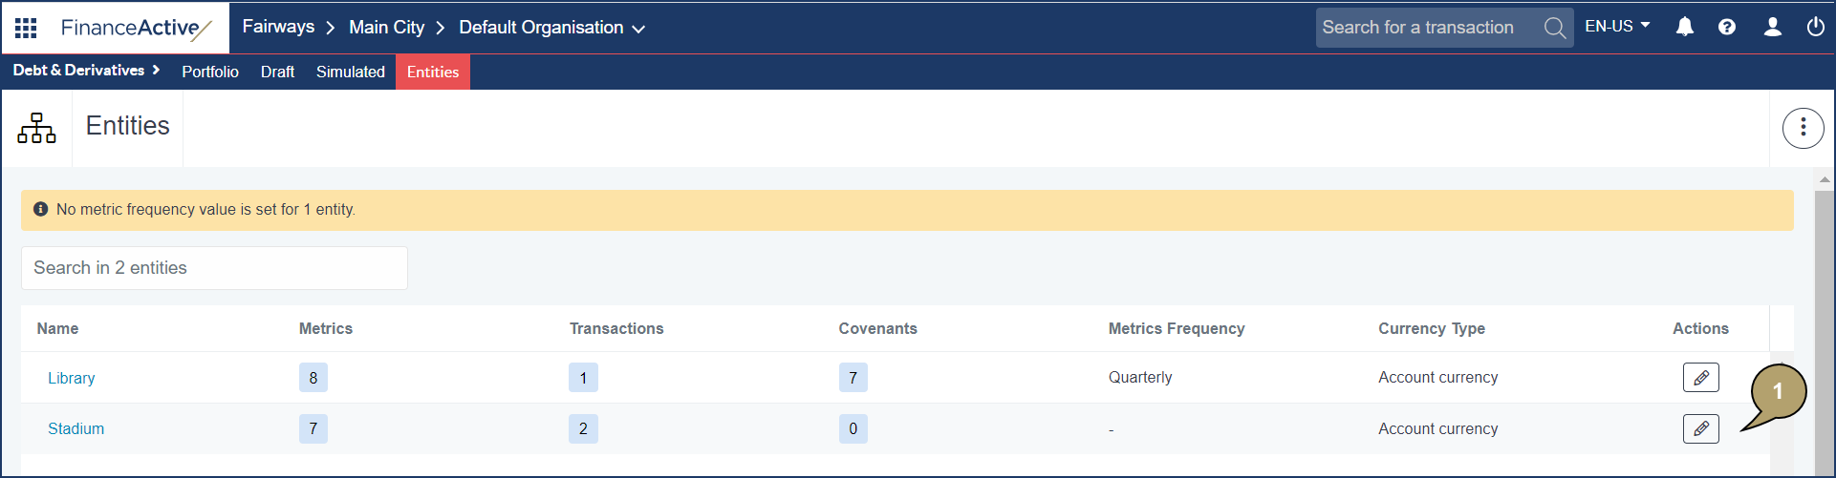
Task: Go to the Draft tab
Action: pyautogui.click(x=277, y=72)
